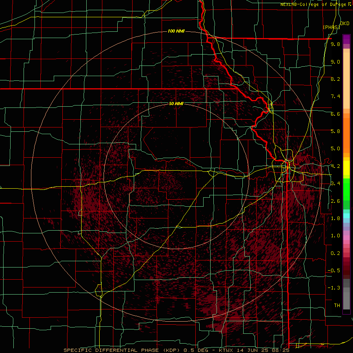Pick the pink segment of the color scale
The width and height of the screenshot is (353, 353).
(346, 238)
